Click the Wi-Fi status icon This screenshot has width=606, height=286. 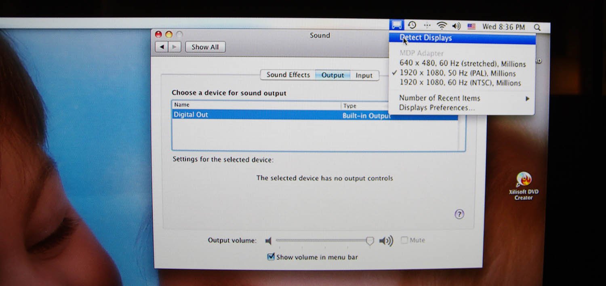pos(442,26)
